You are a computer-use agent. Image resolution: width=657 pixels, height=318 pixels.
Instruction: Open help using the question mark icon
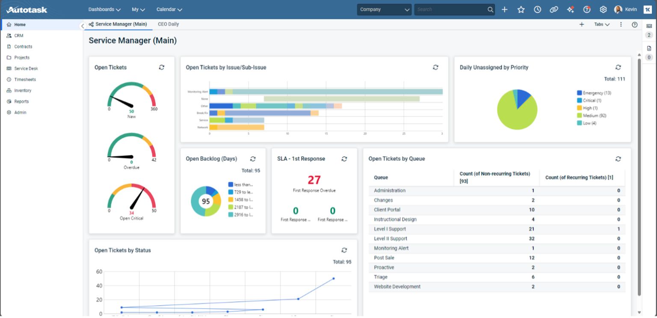586,9
